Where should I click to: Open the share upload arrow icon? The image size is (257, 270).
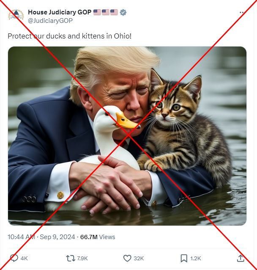(241, 258)
